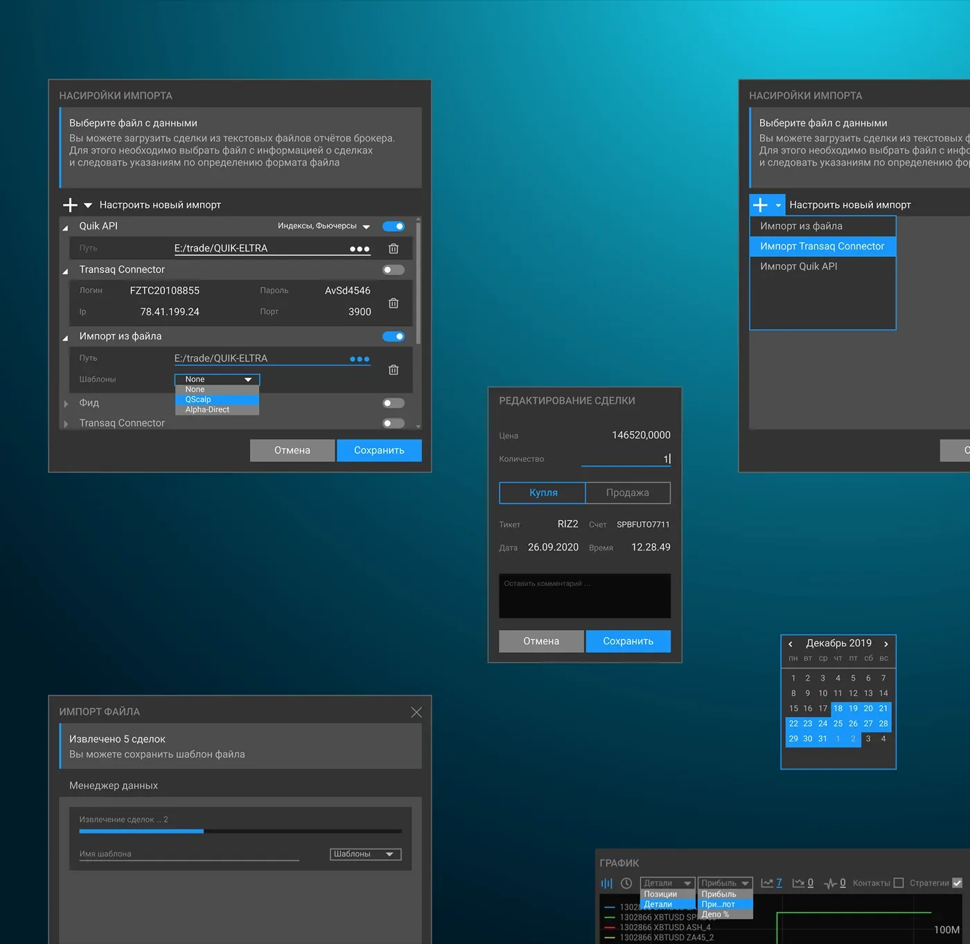This screenshot has height=944, width=970.
Task: Select Импорт Quik API from the menu
Action: (823, 267)
